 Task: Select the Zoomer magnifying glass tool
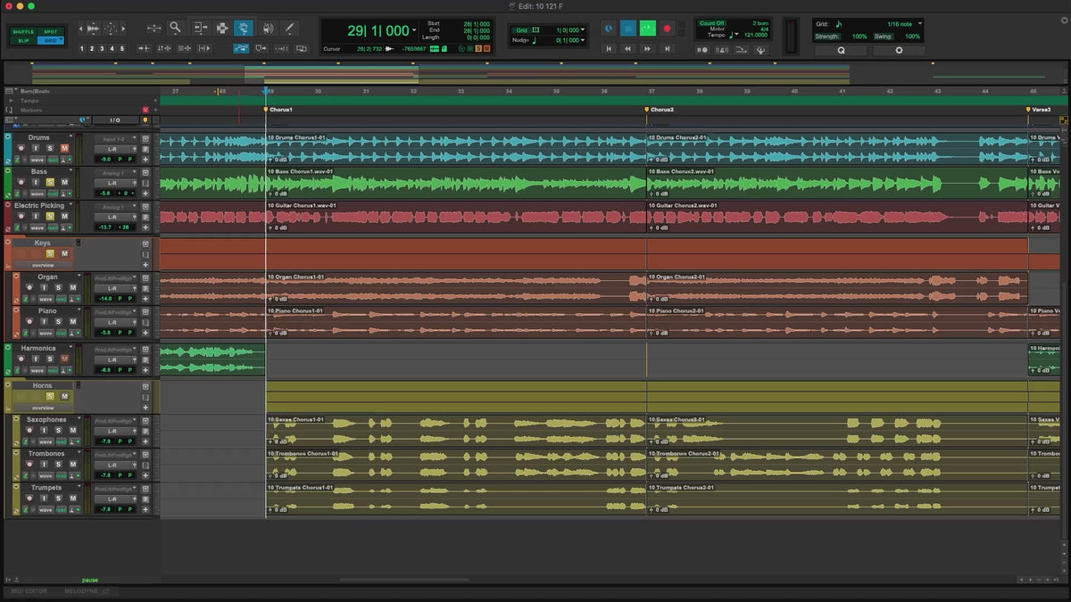(x=176, y=28)
